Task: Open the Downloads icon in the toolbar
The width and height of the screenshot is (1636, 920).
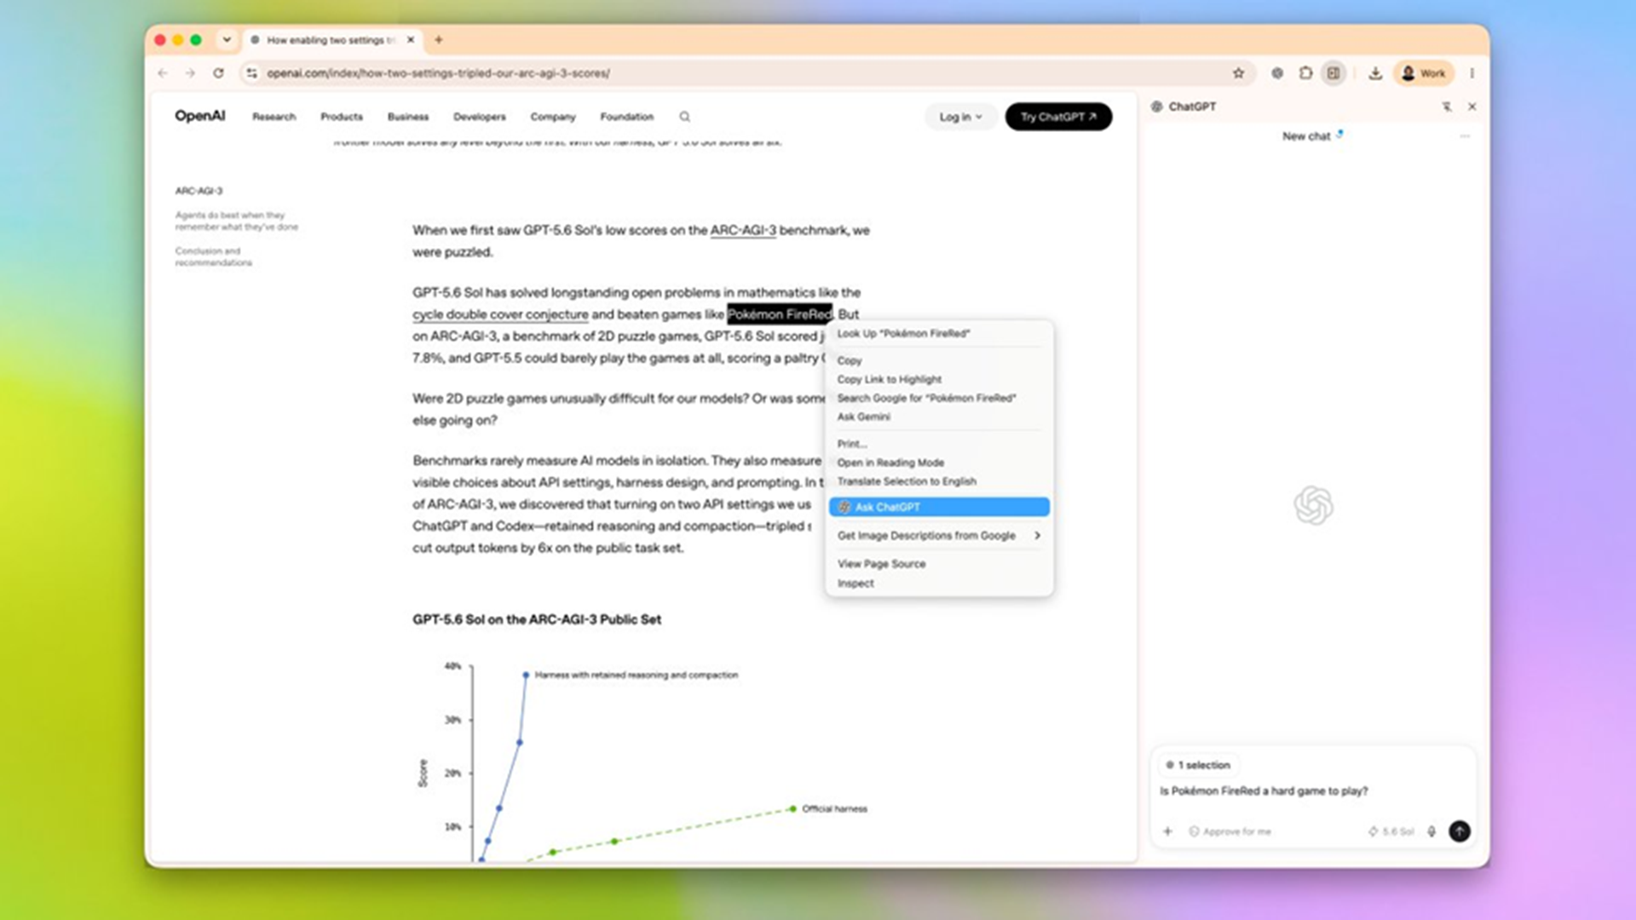Action: 1375,73
